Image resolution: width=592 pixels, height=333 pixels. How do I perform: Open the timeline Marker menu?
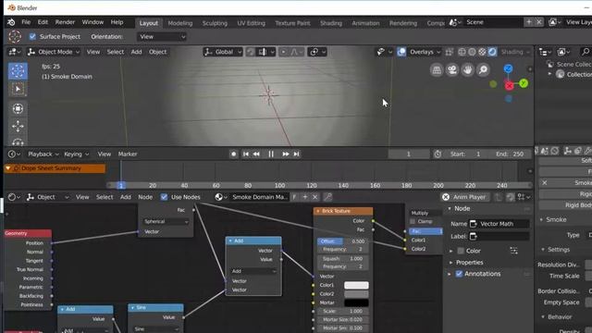point(128,154)
